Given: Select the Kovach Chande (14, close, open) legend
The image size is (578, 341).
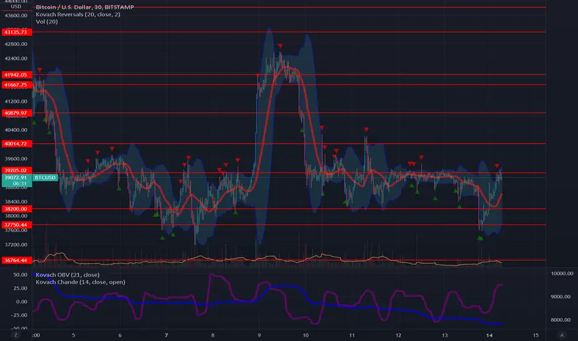Looking at the screenshot, I should [81, 282].
